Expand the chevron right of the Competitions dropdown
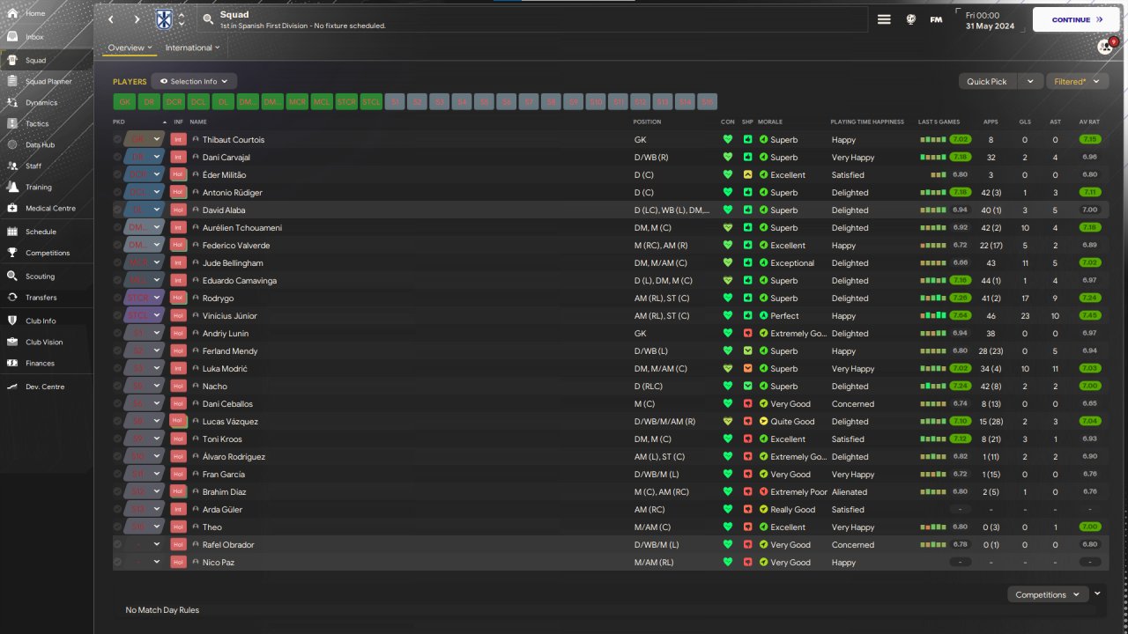 pyautogui.click(x=1097, y=593)
